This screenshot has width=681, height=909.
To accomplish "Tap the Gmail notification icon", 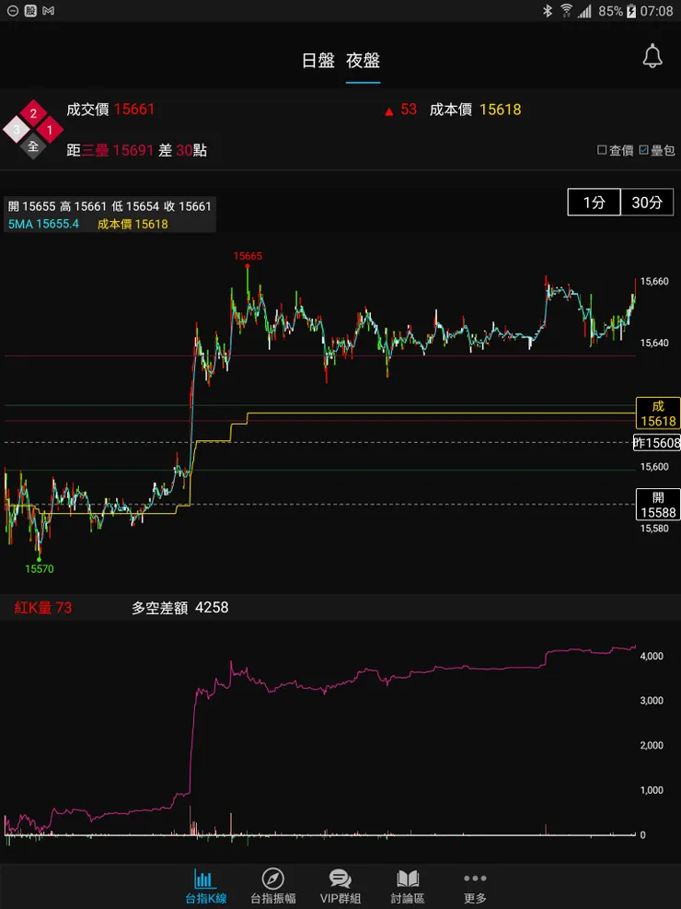I will click(x=49, y=11).
